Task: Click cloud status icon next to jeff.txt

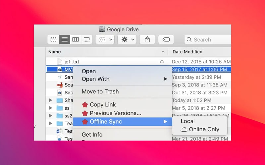Action: pos(162,62)
